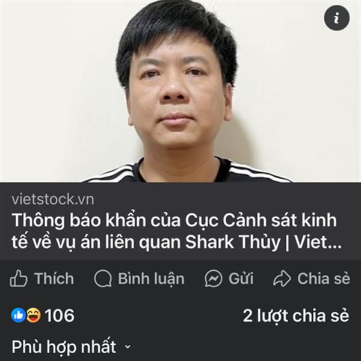Open the Phù hợp nhất sort menu
The height and width of the screenshot is (361, 361).
71,347
